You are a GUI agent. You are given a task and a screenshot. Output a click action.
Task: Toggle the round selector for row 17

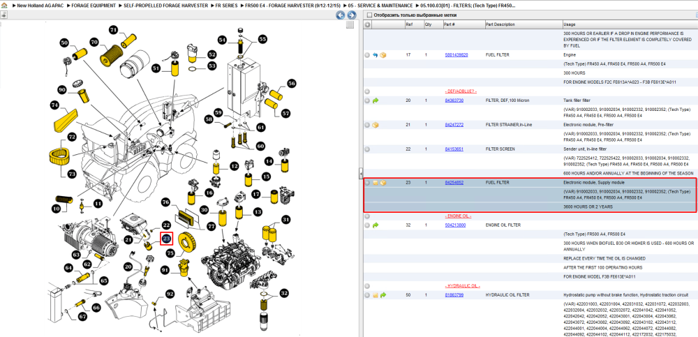point(367,55)
